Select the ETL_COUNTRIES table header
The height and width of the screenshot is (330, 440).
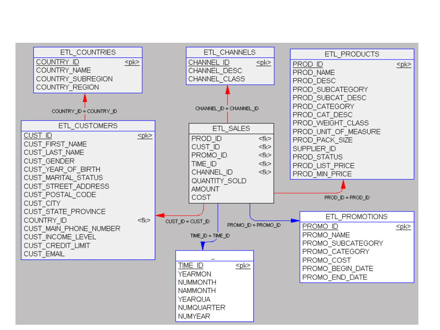(x=88, y=52)
